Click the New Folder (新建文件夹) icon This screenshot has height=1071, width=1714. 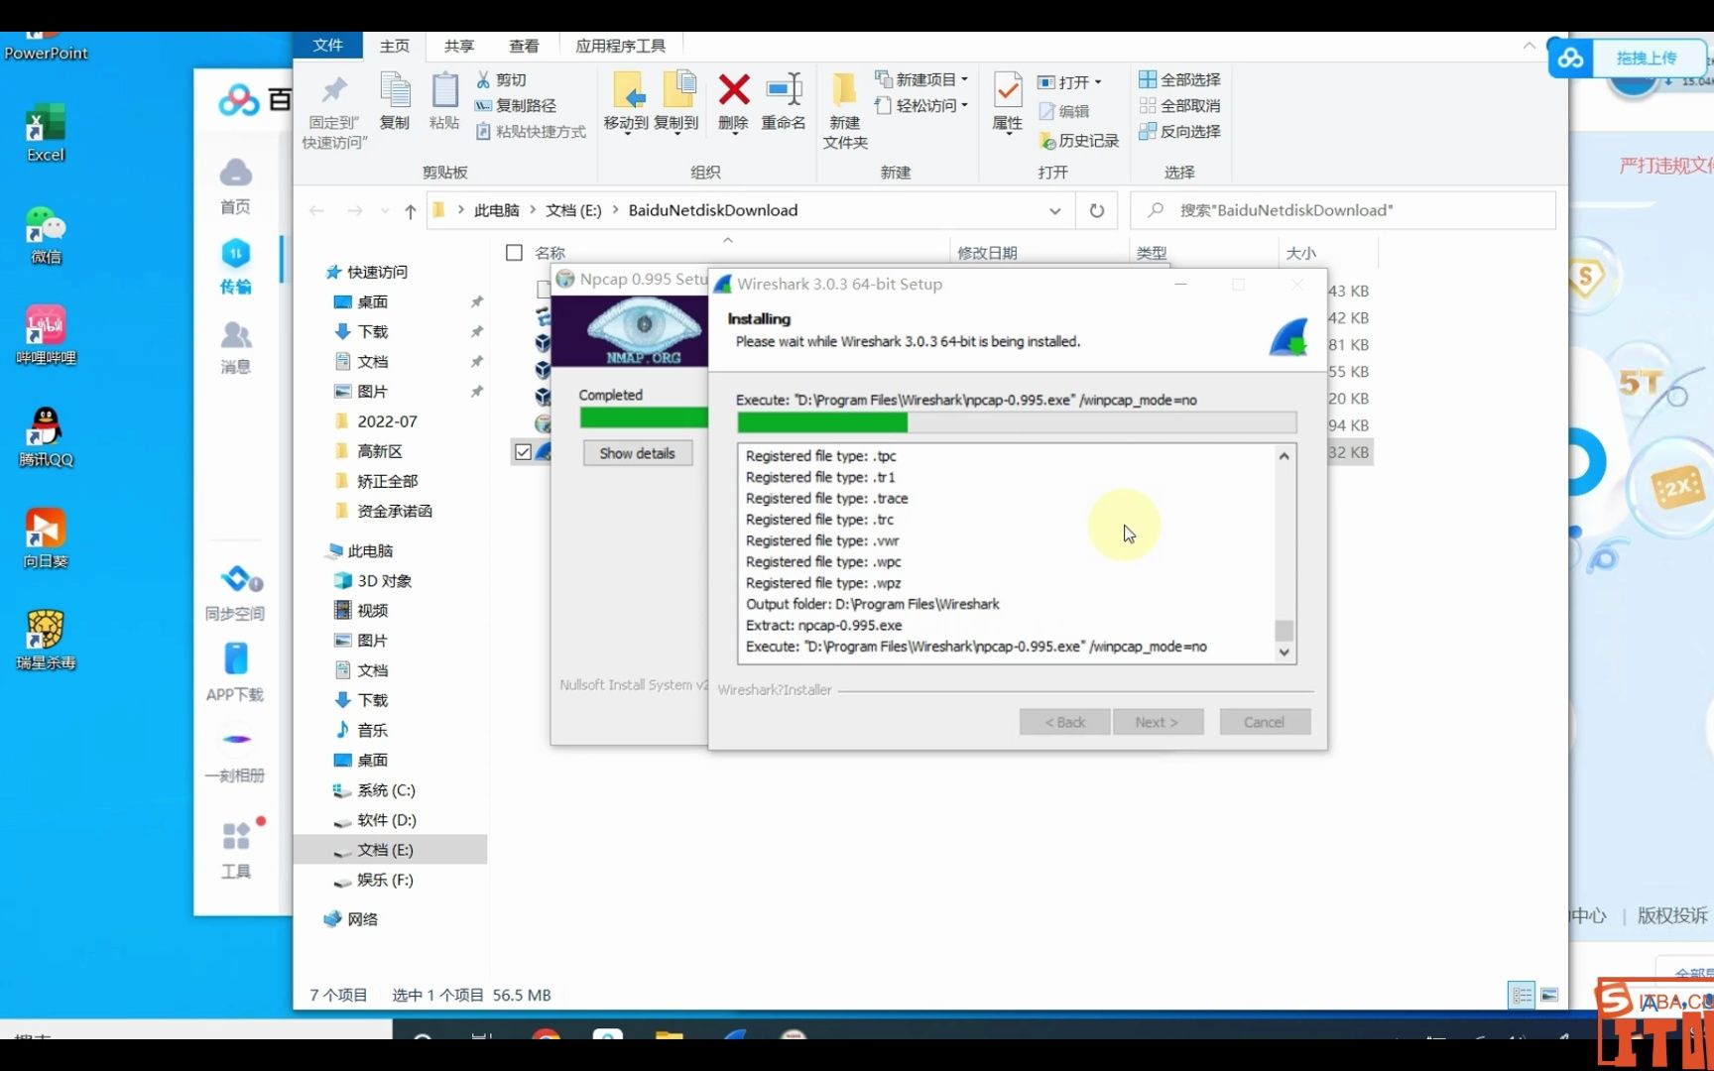tap(844, 91)
